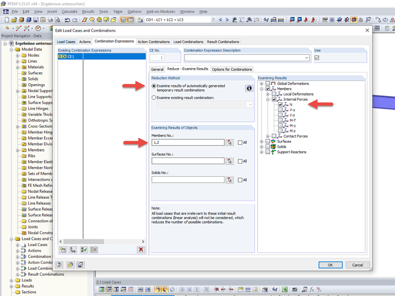This screenshot has width=395, height=296.
Task: Uncheck the N internal force checkbox
Action: (x=280, y=104)
